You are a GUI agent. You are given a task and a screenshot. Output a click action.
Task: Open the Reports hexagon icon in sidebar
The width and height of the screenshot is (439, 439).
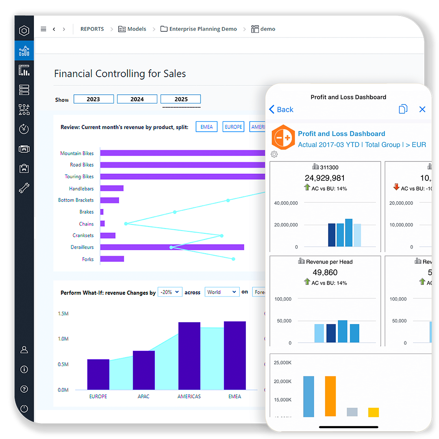click(x=24, y=30)
